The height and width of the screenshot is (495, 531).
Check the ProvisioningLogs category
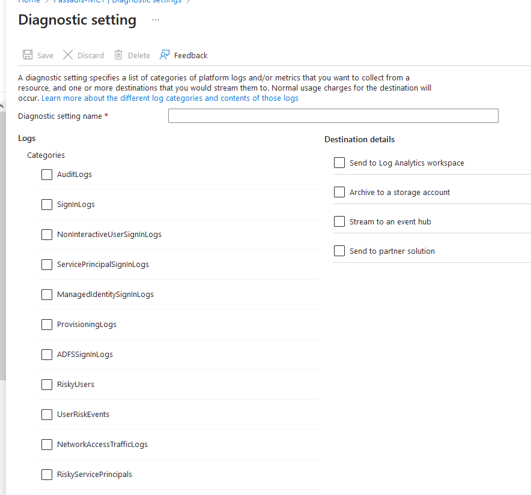pos(47,325)
